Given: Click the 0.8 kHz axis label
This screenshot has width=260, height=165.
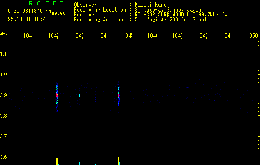Looking at the screenshot, I should click(x=4, y=115).
